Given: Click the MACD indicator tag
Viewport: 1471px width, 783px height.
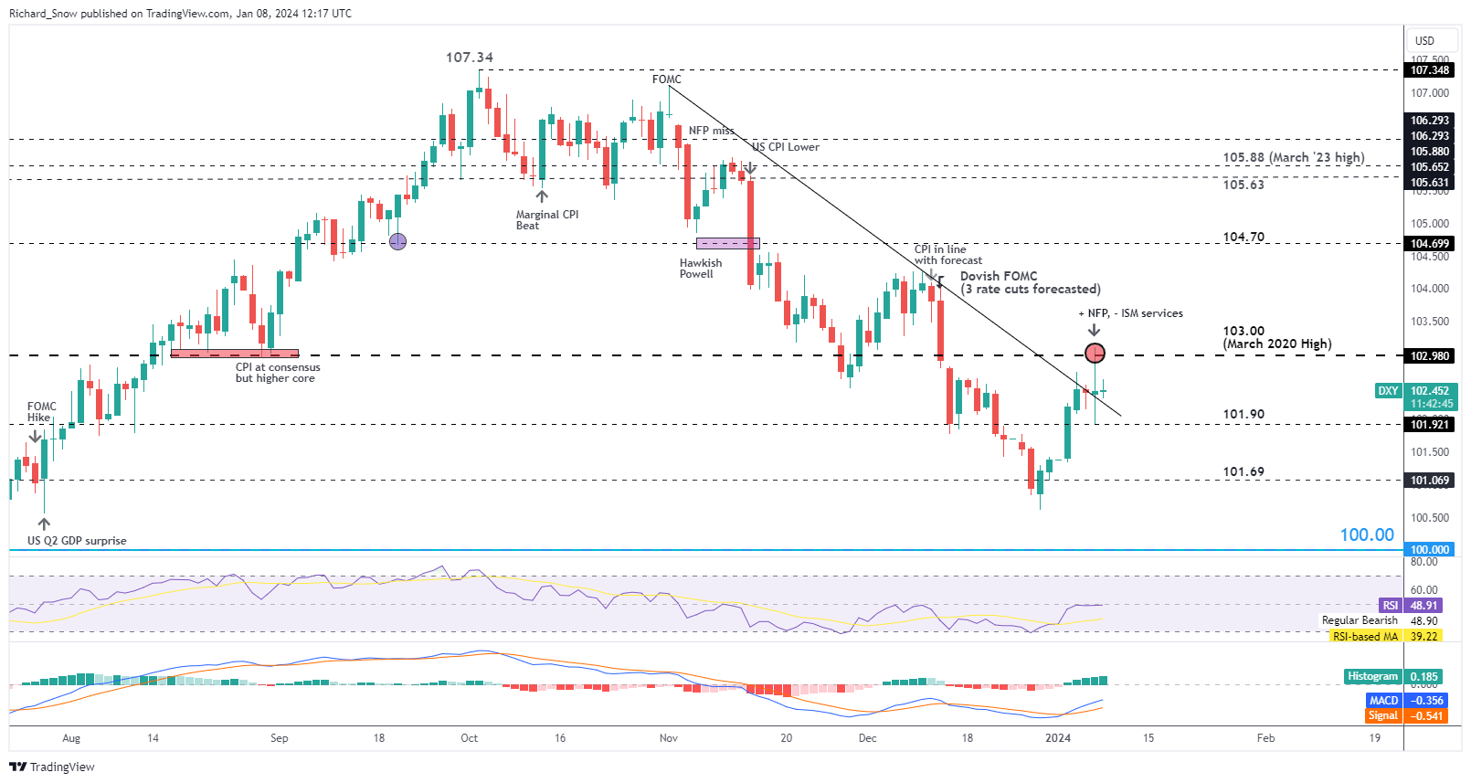Looking at the screenshot, I should [1383, 700].
